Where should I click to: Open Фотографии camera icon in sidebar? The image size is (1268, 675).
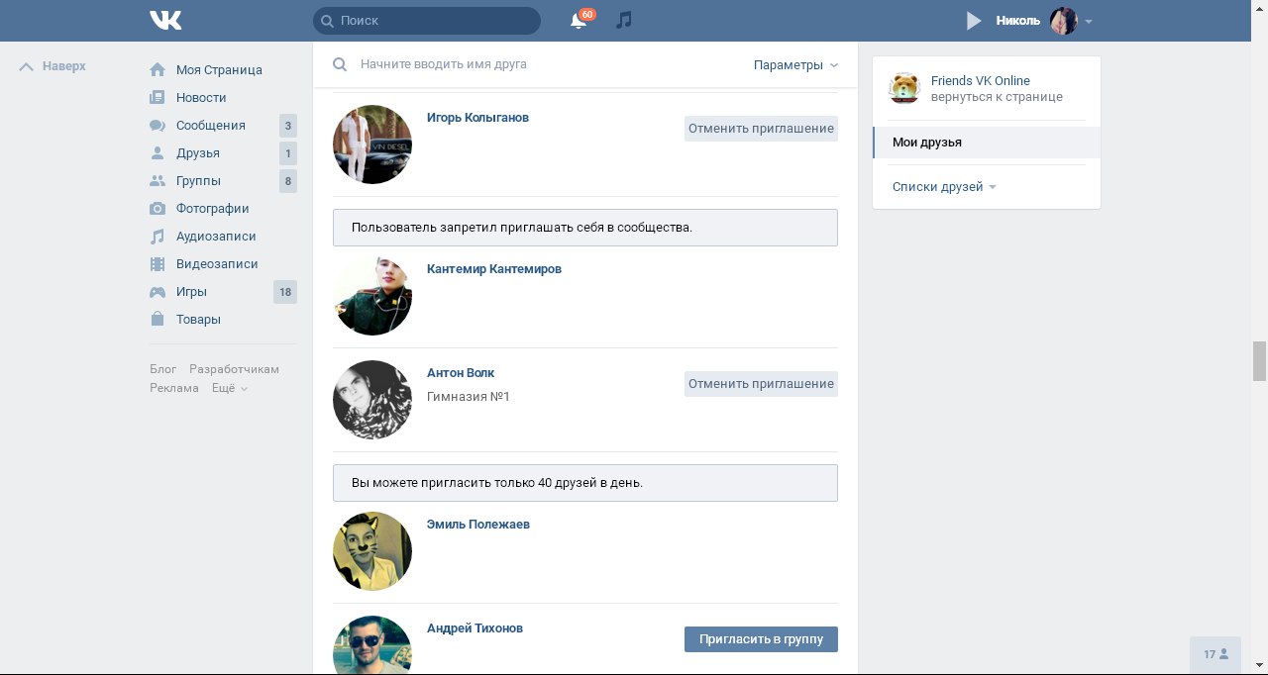tap(158, 209)
